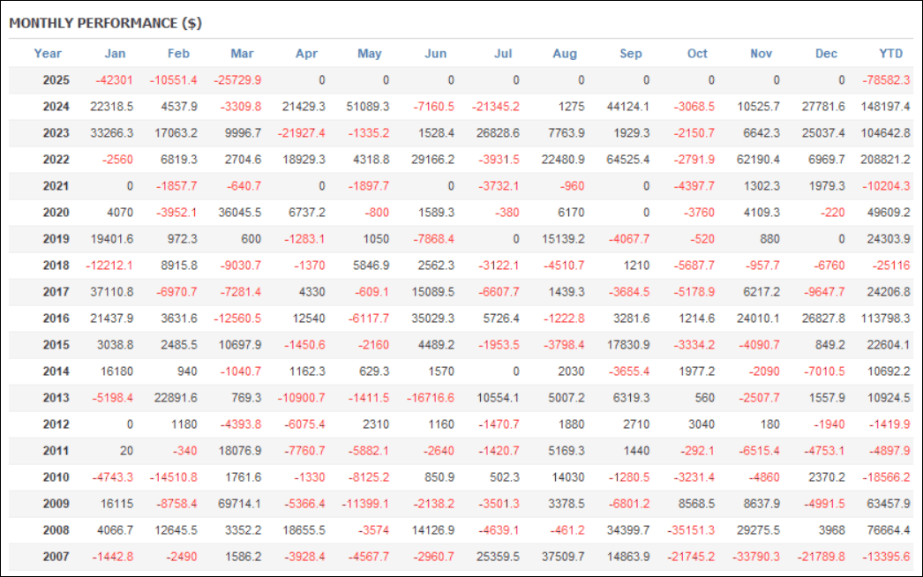The image size is (923, 577).
Task: Click the MONTHLY PERFORMANCE ($) heading
Action: click(105, 23)
